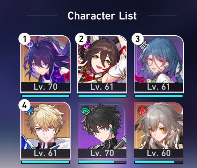Click the Lv. 70 label on purple-haired card
The width and height of the screenshot is (197, 168).
click(45, 87)
